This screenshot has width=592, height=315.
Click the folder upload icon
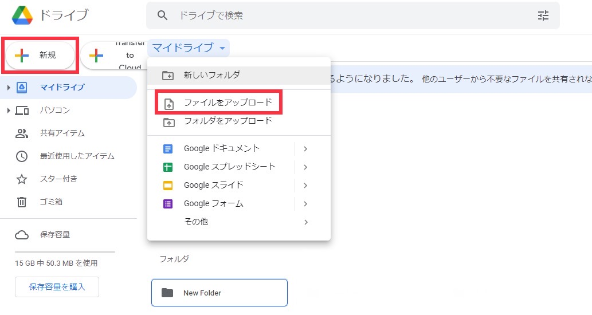click(168, 123)
